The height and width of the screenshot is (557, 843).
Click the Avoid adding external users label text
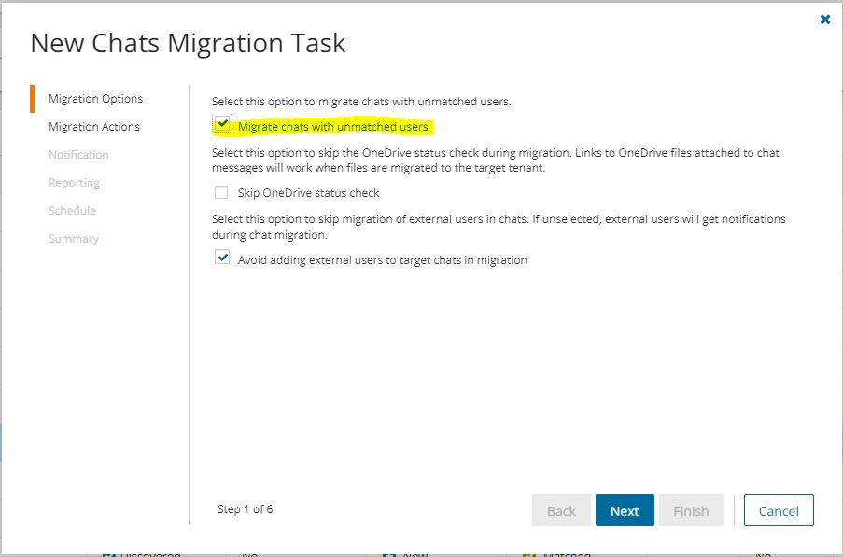pos(382,260)
